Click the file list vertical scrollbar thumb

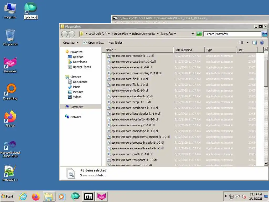(266, 73)
